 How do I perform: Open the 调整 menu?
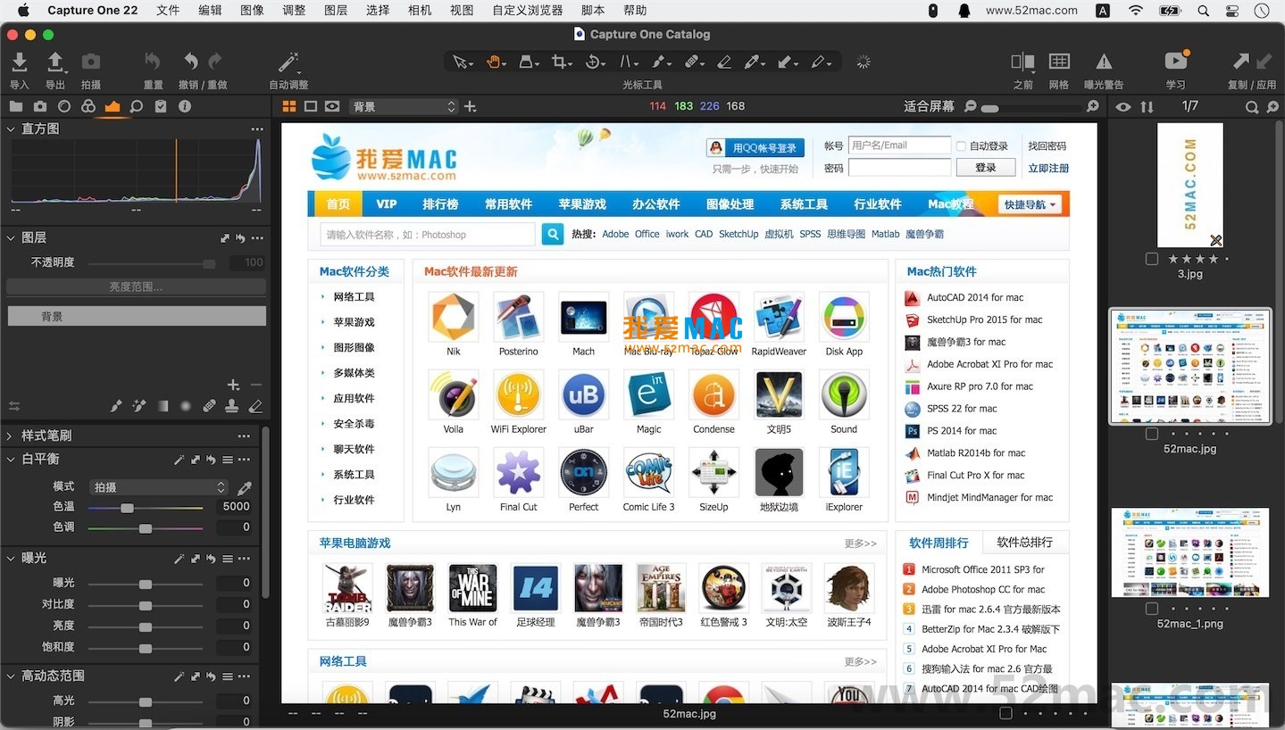point(294,10)
